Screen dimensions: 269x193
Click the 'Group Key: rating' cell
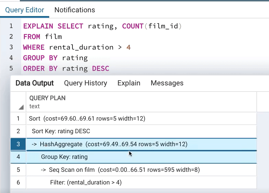(142, 157)
